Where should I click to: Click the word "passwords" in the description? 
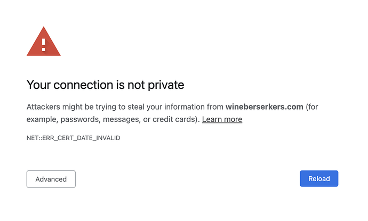pos(81,119)
